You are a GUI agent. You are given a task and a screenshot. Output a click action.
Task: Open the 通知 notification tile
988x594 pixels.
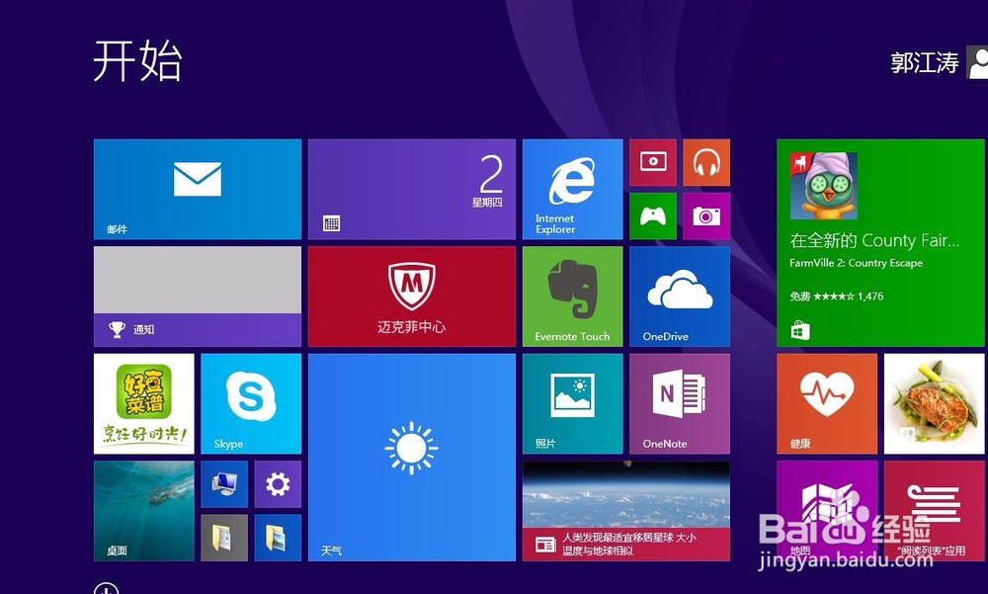click(x=198, y=297)
